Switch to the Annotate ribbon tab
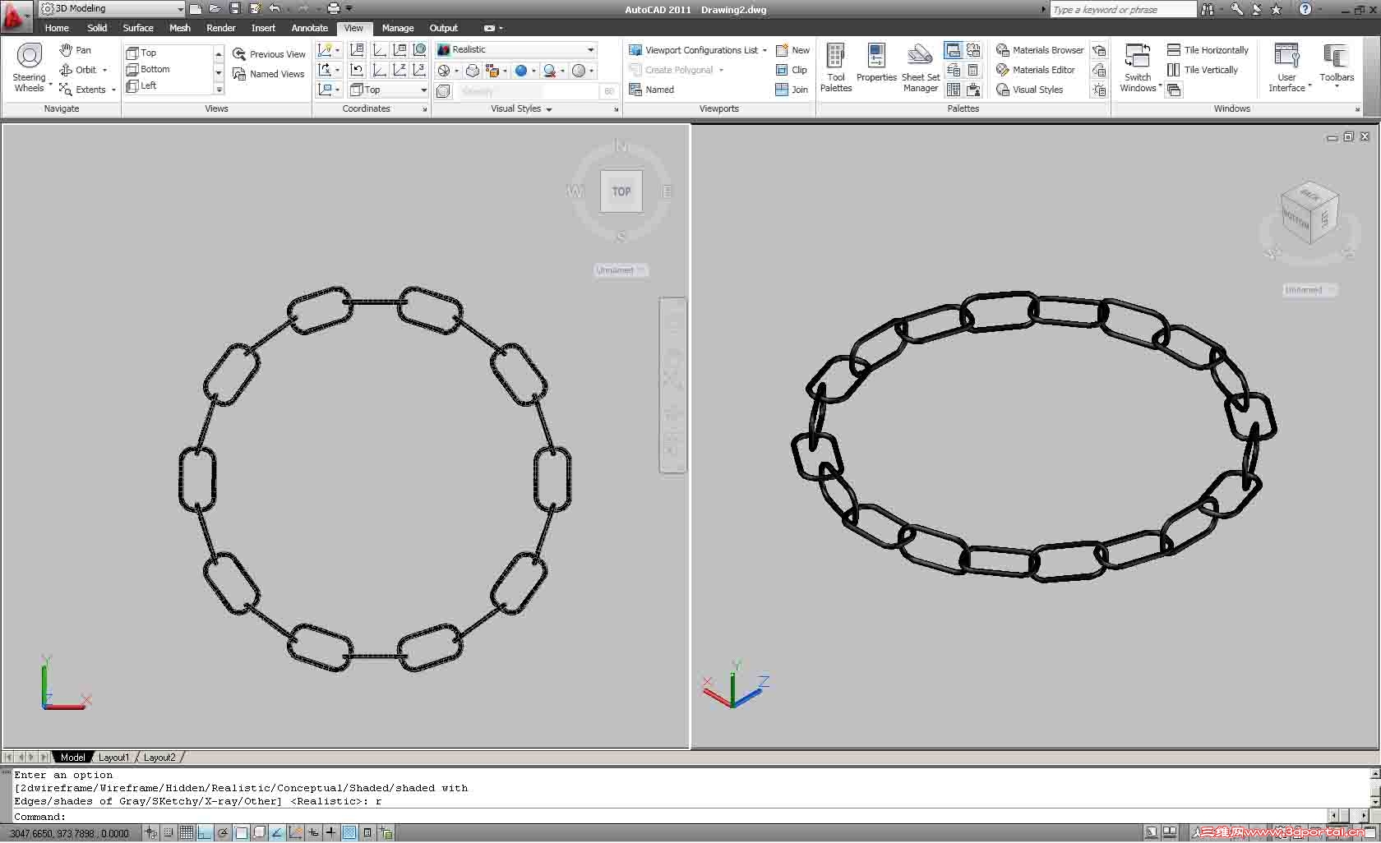 point(309,28)
